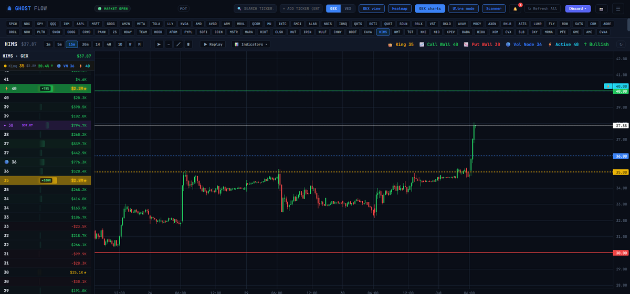Click the 37.88 current price label
This screenshot has height=294, width=630.
(621, 126)
